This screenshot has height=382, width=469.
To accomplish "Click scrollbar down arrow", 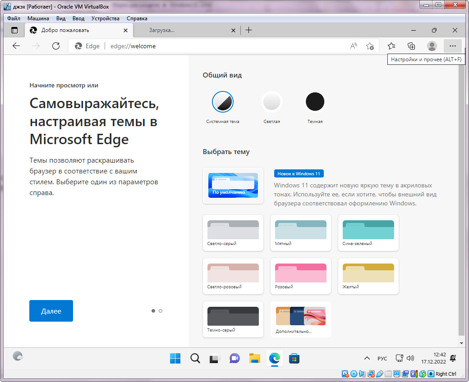I will point(461,343).
